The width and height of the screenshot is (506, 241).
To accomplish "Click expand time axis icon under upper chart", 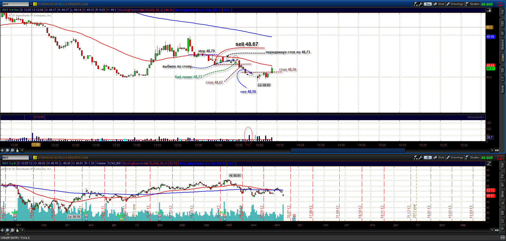I will (x=497, y=150).
